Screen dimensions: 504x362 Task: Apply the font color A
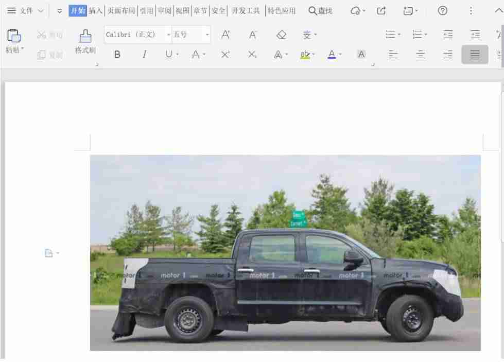pos(332,55)
